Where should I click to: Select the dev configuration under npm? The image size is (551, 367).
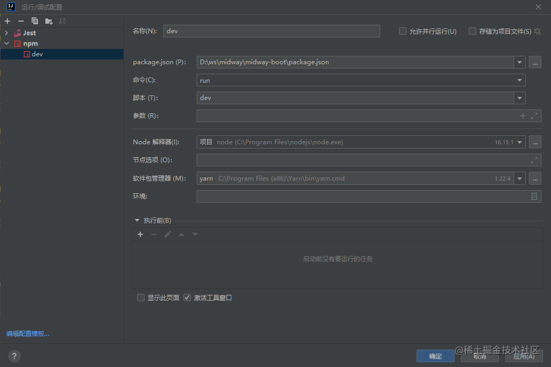(x=37, y=54)
